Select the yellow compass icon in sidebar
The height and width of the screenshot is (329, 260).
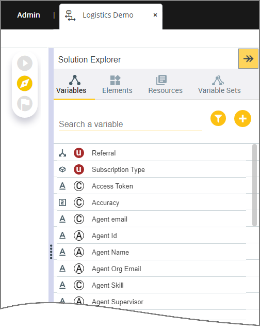pos(25,83)
